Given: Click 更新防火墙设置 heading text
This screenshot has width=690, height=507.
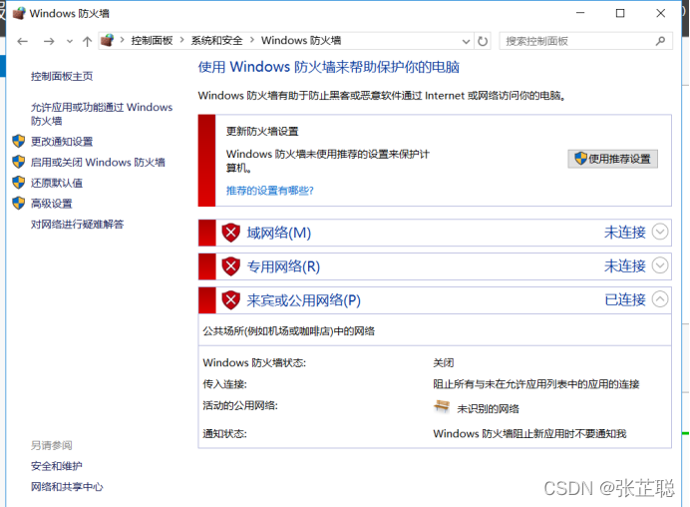Looking at the screenshot, I should 262,132.
